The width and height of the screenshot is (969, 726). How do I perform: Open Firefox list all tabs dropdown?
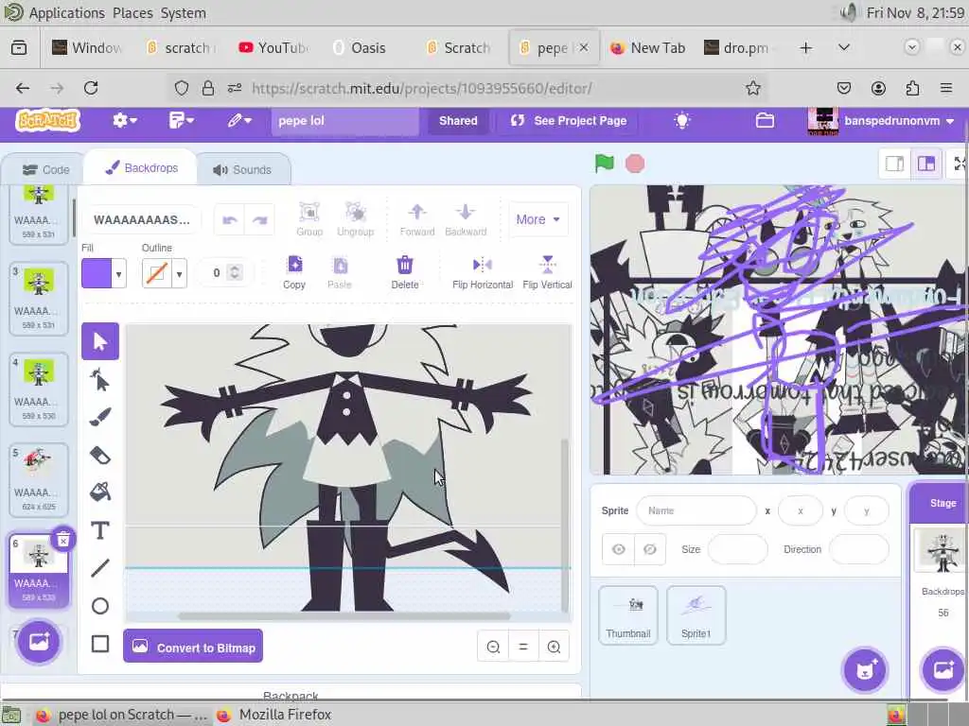pos(843,47)
